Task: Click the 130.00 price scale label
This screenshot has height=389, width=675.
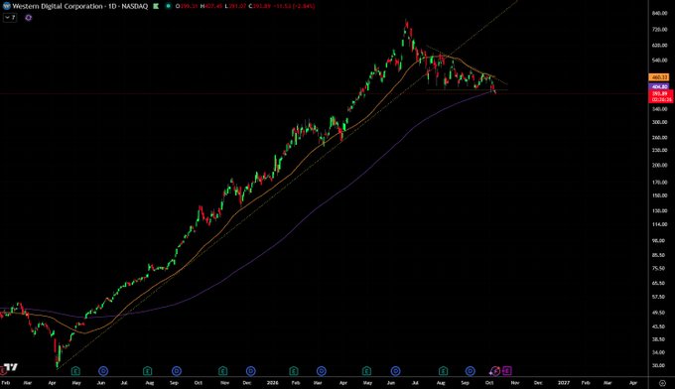Action: coord(659,210)
